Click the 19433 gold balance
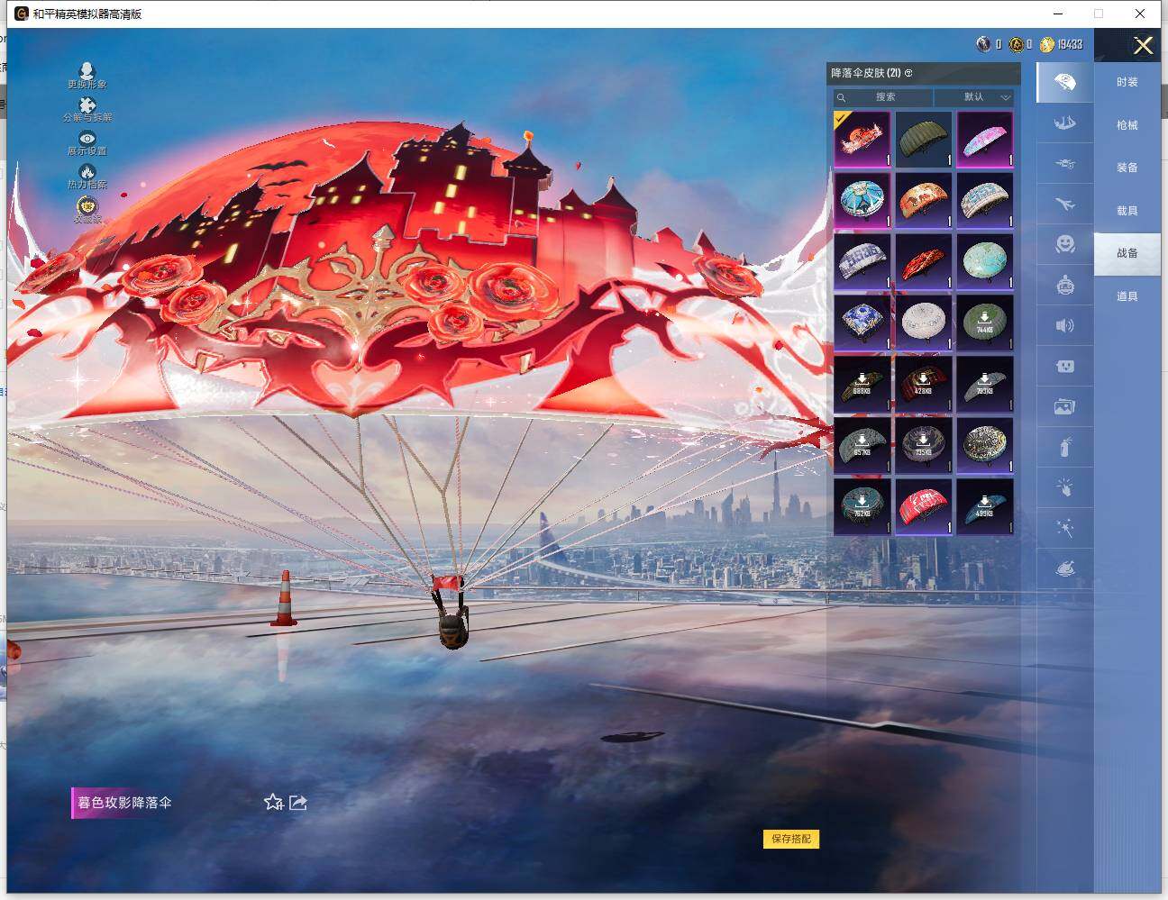 coord(1070,44)
